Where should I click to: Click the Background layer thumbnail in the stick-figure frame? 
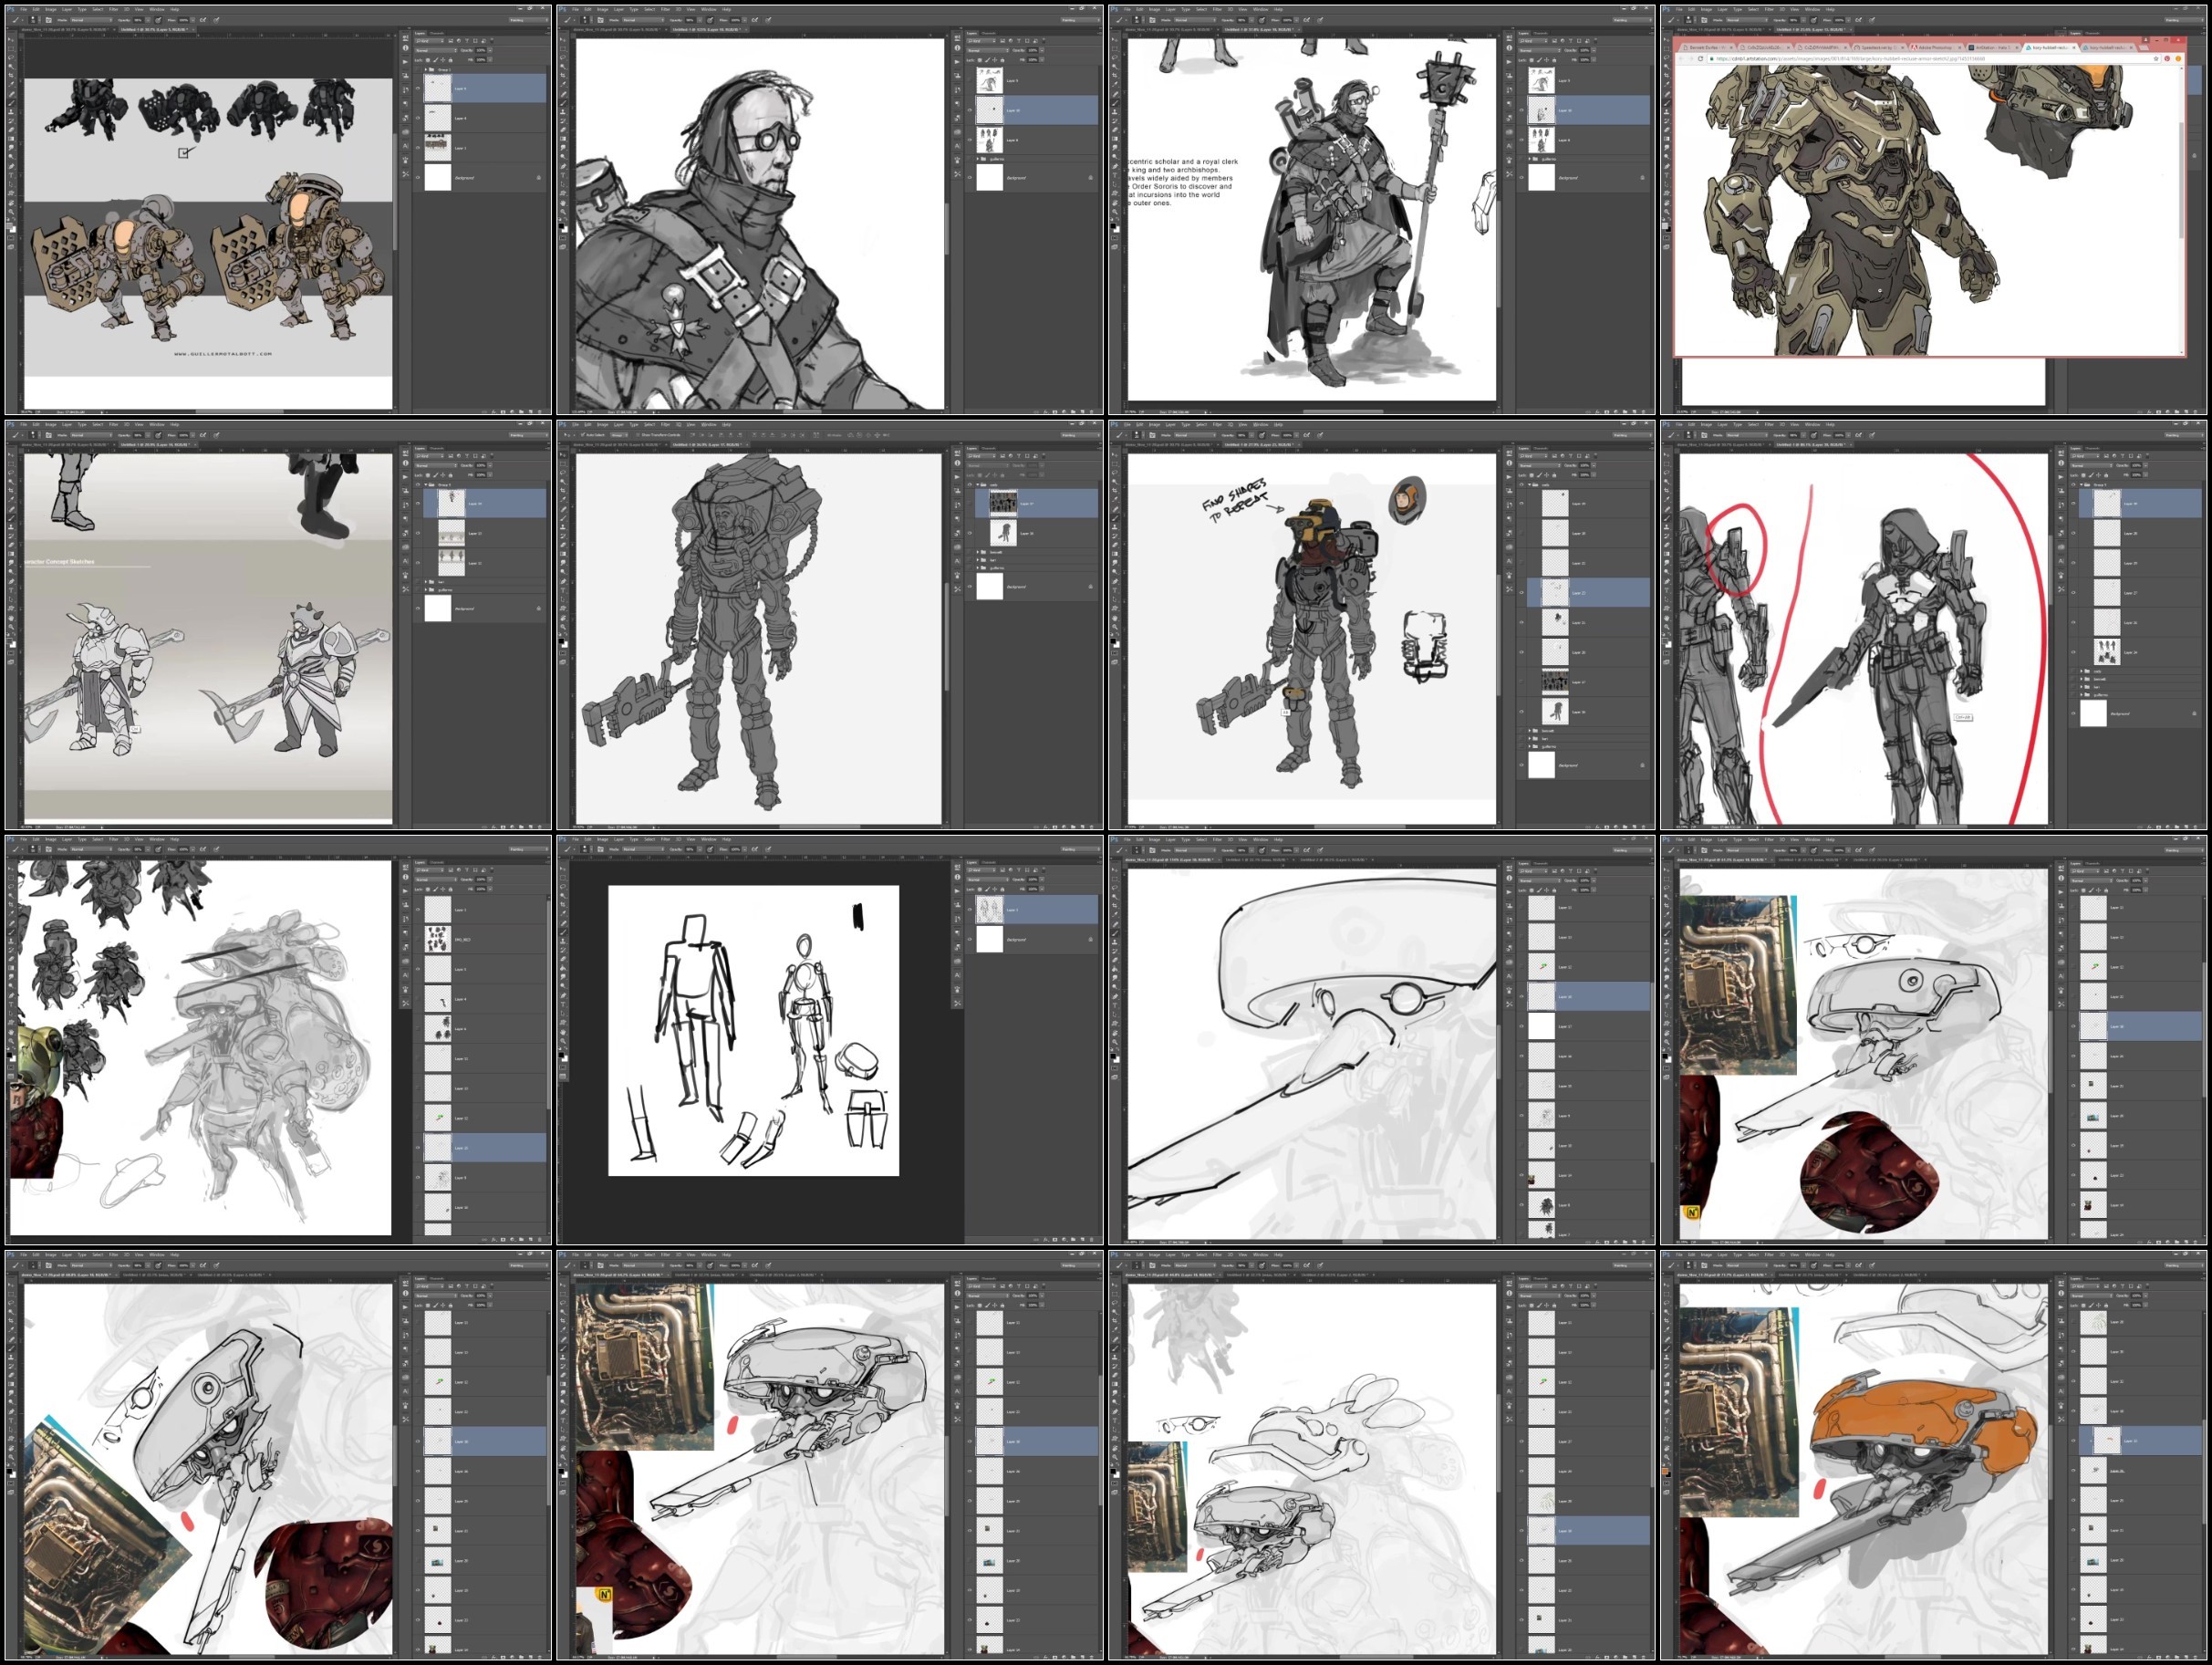(990, 940)
